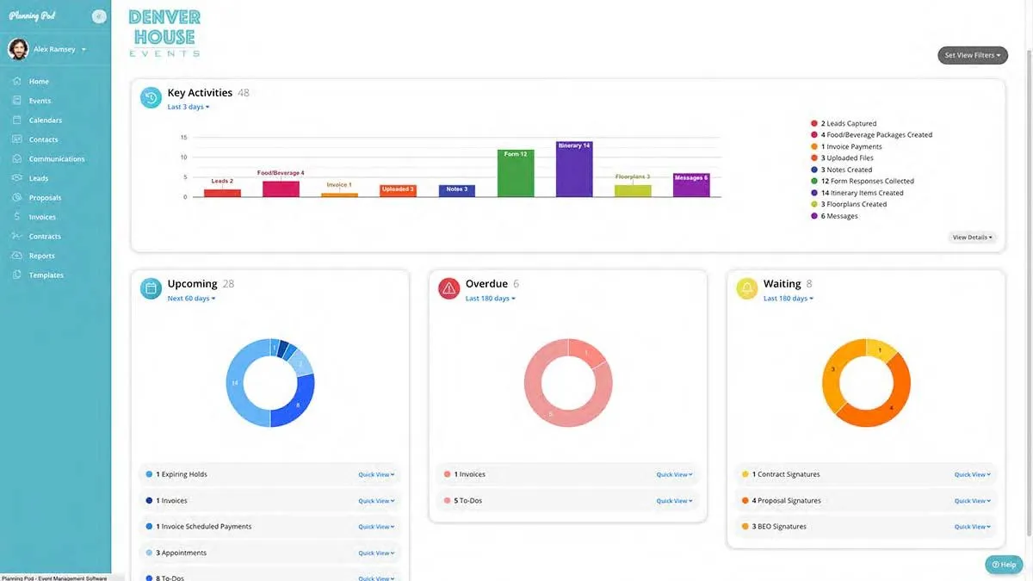
Task: Expand Quick View for Proposal Signatures
Action: coord(973,501)
